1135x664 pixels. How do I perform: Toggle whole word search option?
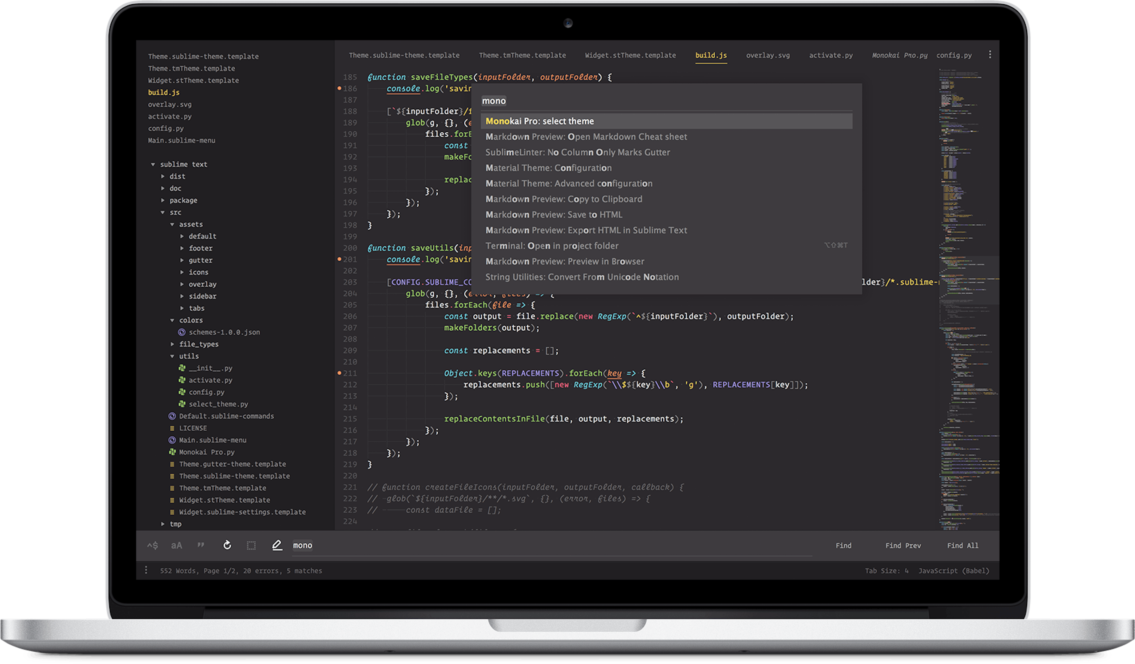tap(201, 545)
